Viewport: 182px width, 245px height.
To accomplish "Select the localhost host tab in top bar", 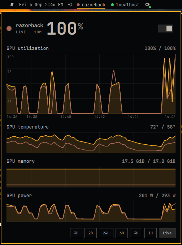I will [125, 5].
